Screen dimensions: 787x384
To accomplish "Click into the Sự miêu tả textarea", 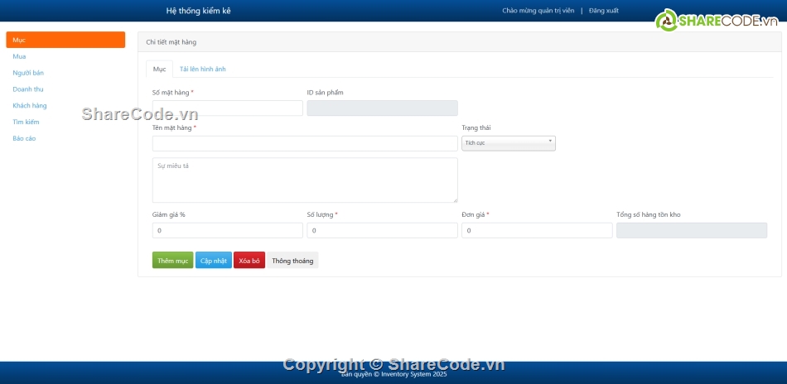I will click(305, 180).
